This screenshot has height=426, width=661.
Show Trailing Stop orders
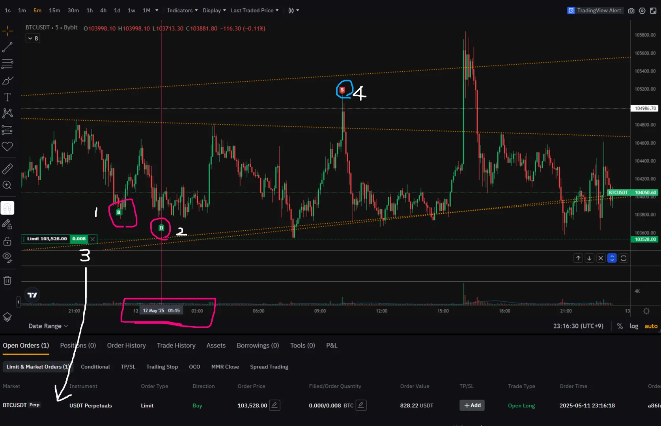click(x=162, y=367)
